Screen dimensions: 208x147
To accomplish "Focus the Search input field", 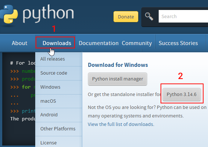I will [x=183, y=16].
